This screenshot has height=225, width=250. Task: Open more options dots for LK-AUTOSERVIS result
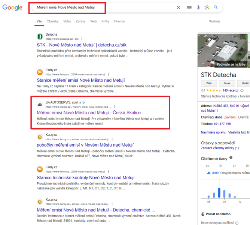114,107
